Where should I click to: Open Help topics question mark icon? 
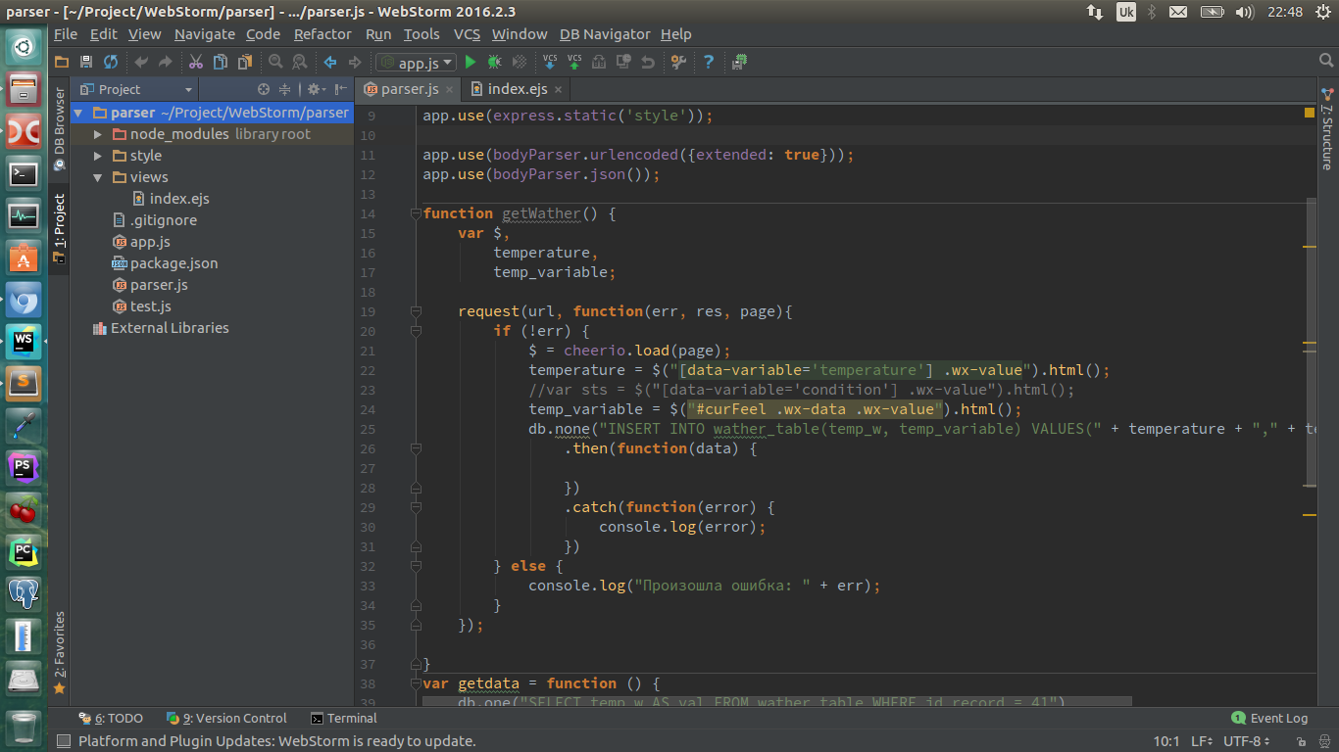pos(709,62)
